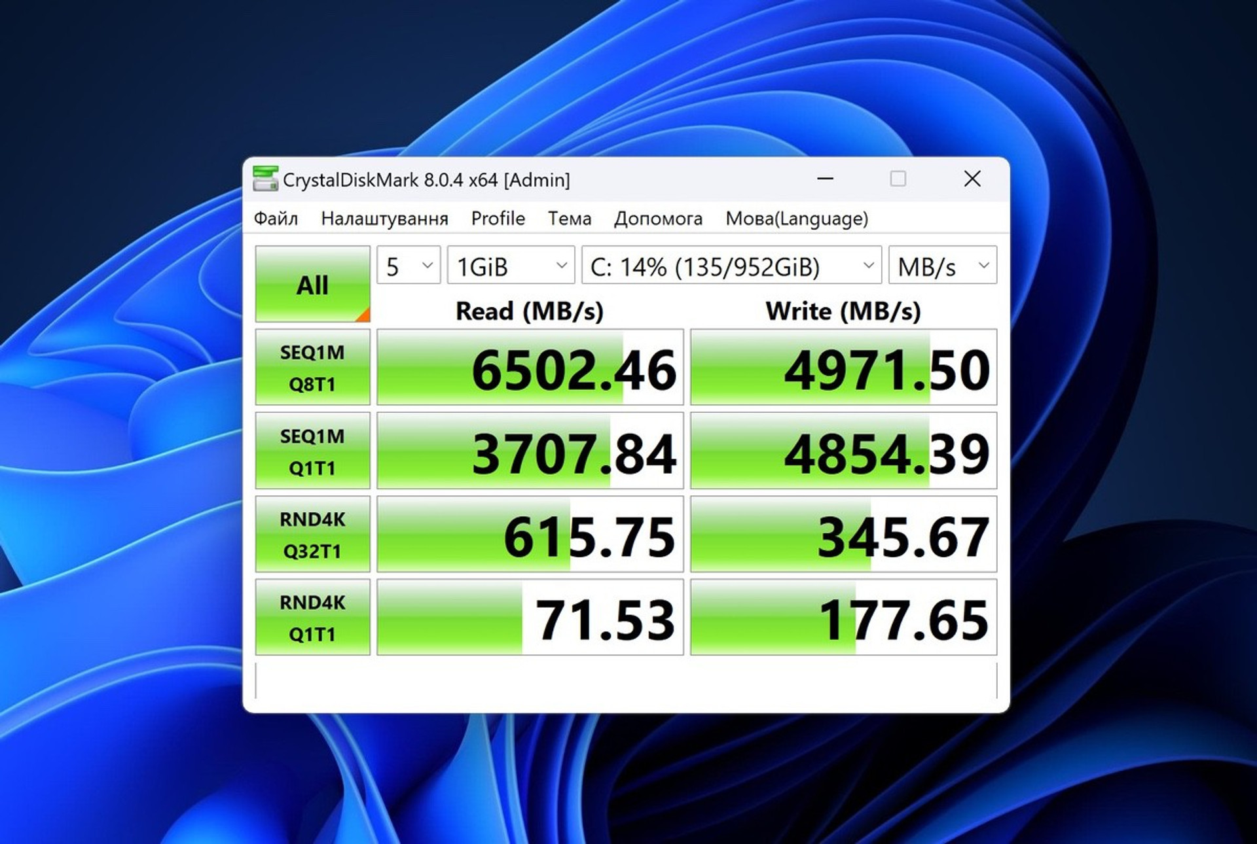Select the 177.65 write result
Screen dimensions: 1257x844
[x=843, y=617]
